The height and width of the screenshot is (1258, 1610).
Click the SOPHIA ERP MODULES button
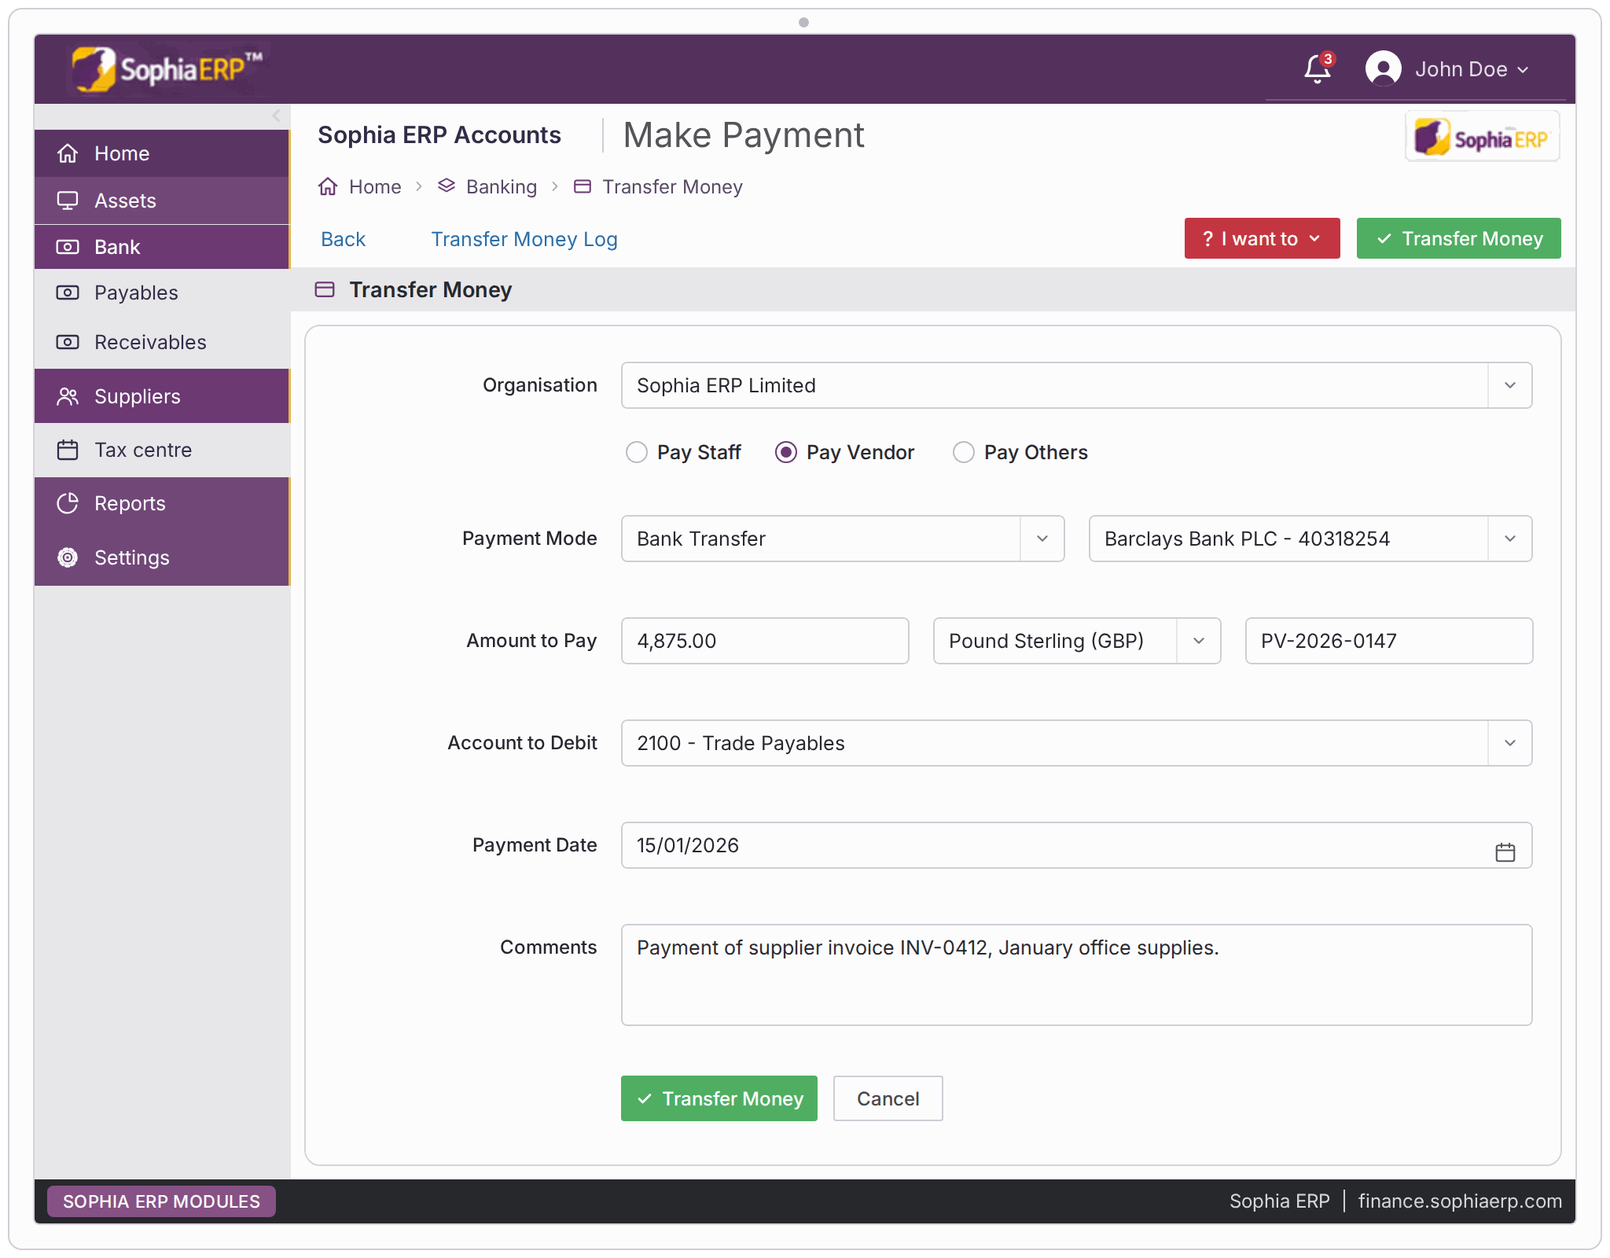161,1201
